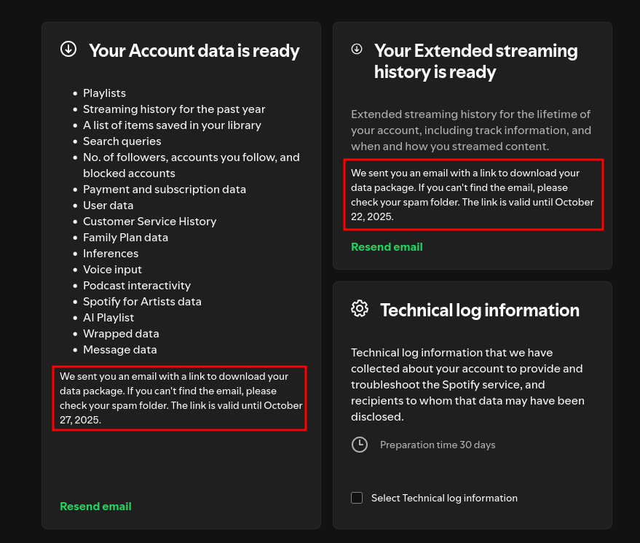Click the "Your Account data is ready" heading
The width and height of the screenshot is (640, 543).
[194, 50]
